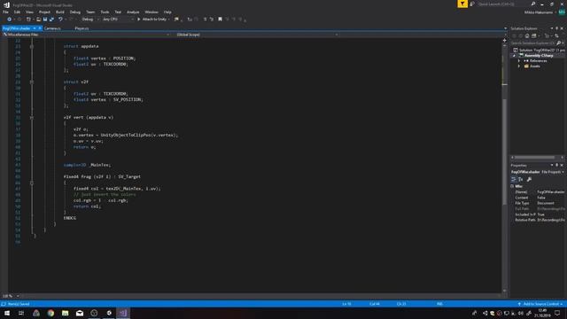Click the feedback icon beside Quick Launch
The image size is (567, 319).
[472, 4]
